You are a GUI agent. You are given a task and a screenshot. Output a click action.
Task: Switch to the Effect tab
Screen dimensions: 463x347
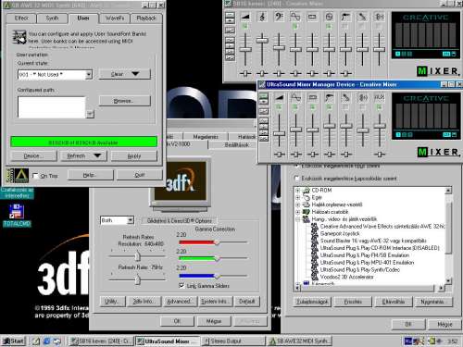coord(21,19)
